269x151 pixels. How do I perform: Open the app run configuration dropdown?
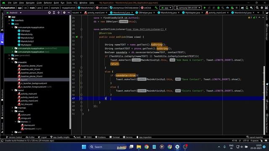pos(166,8)
